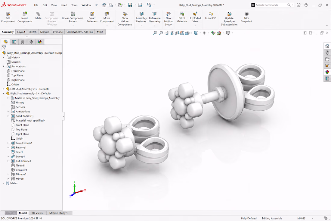331x221 pixels.
Task: Open Display Style dropdown arrow
Action: point(200,33)
